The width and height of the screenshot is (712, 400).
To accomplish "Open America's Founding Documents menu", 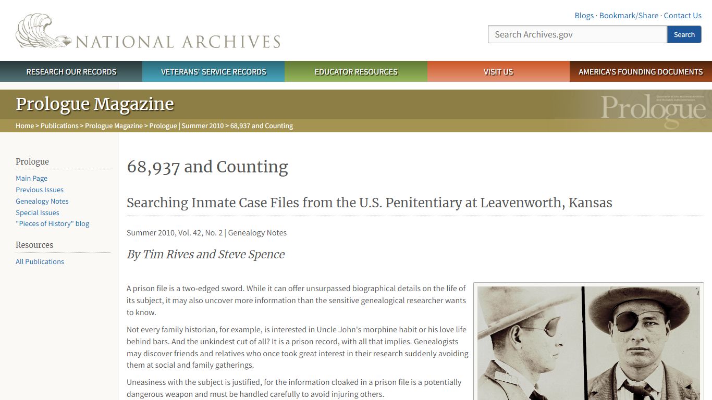I will pyautogui.click(x=641, y=71).
